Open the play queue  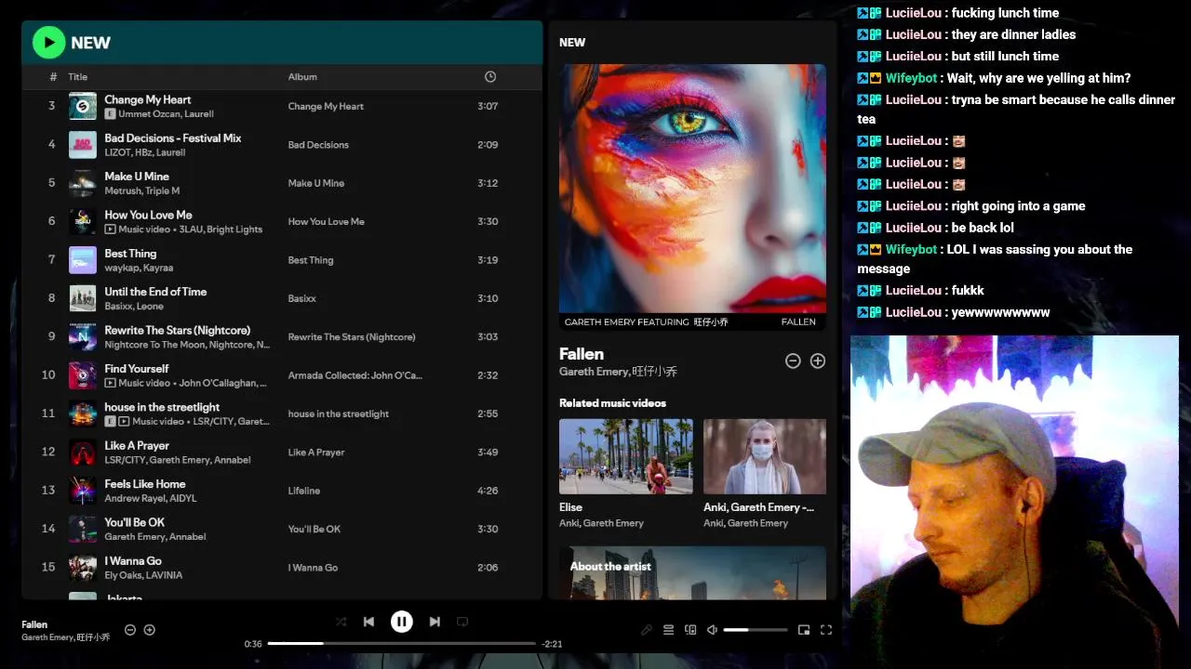[x=668, y=630]
